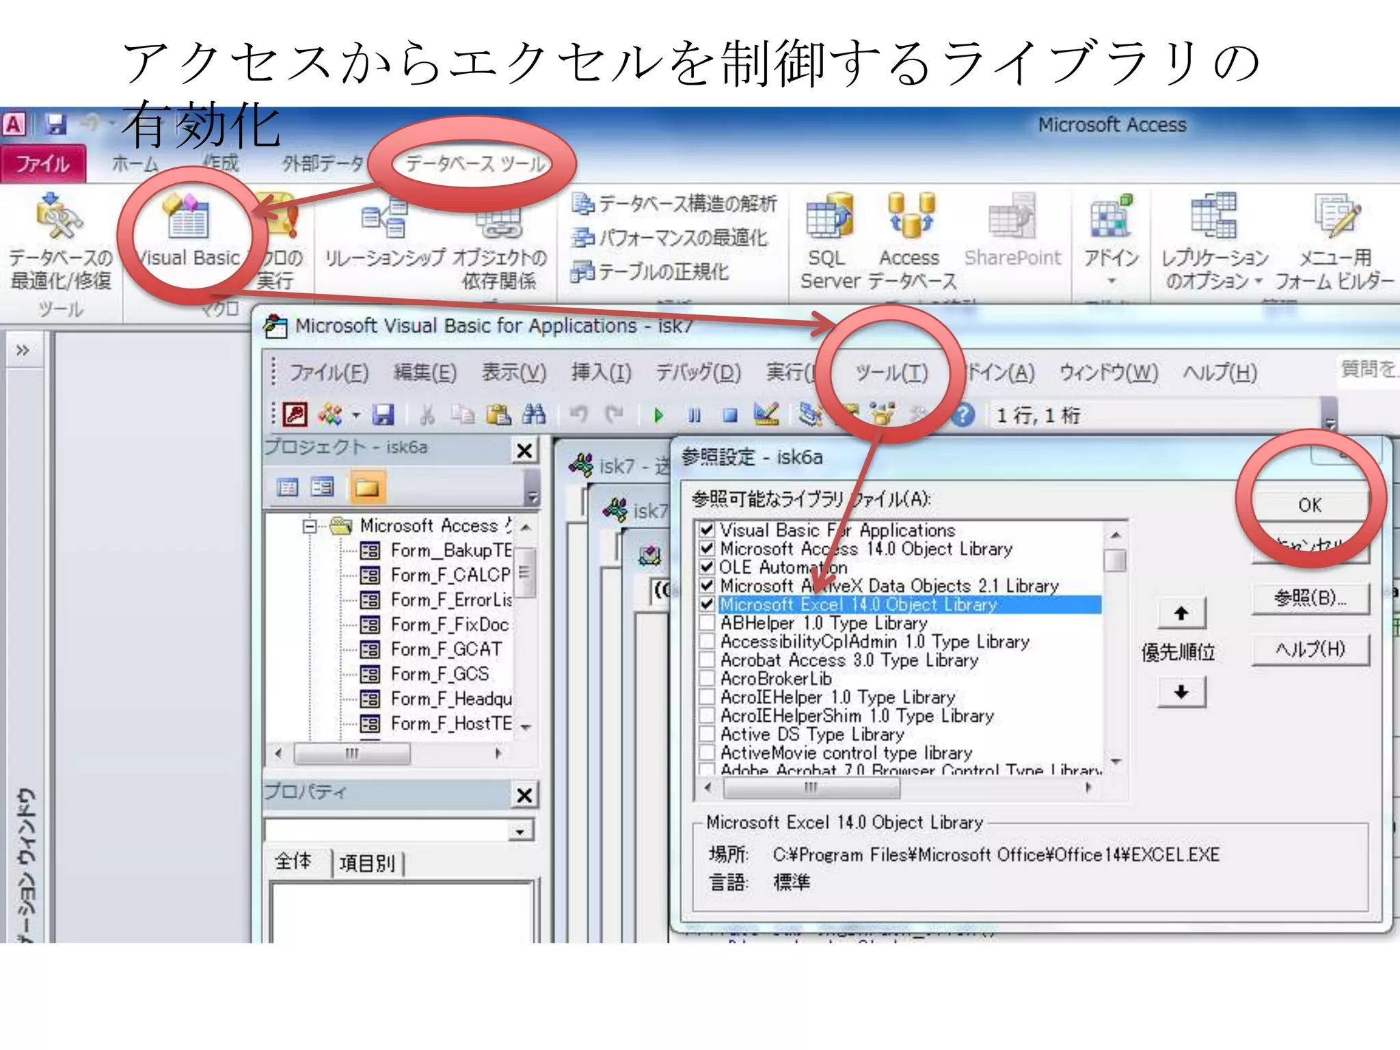Click the Design Mode icon in VBA toolbar

[x=766, y=414]
